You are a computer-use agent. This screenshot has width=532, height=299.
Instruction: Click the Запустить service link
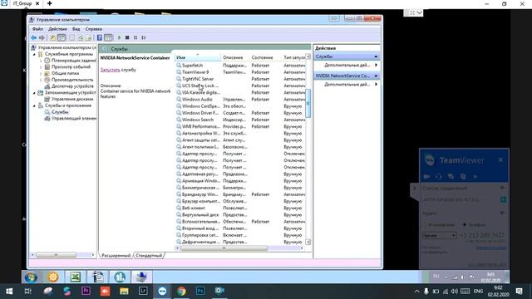pyautogui.click(x=110, y=70)
